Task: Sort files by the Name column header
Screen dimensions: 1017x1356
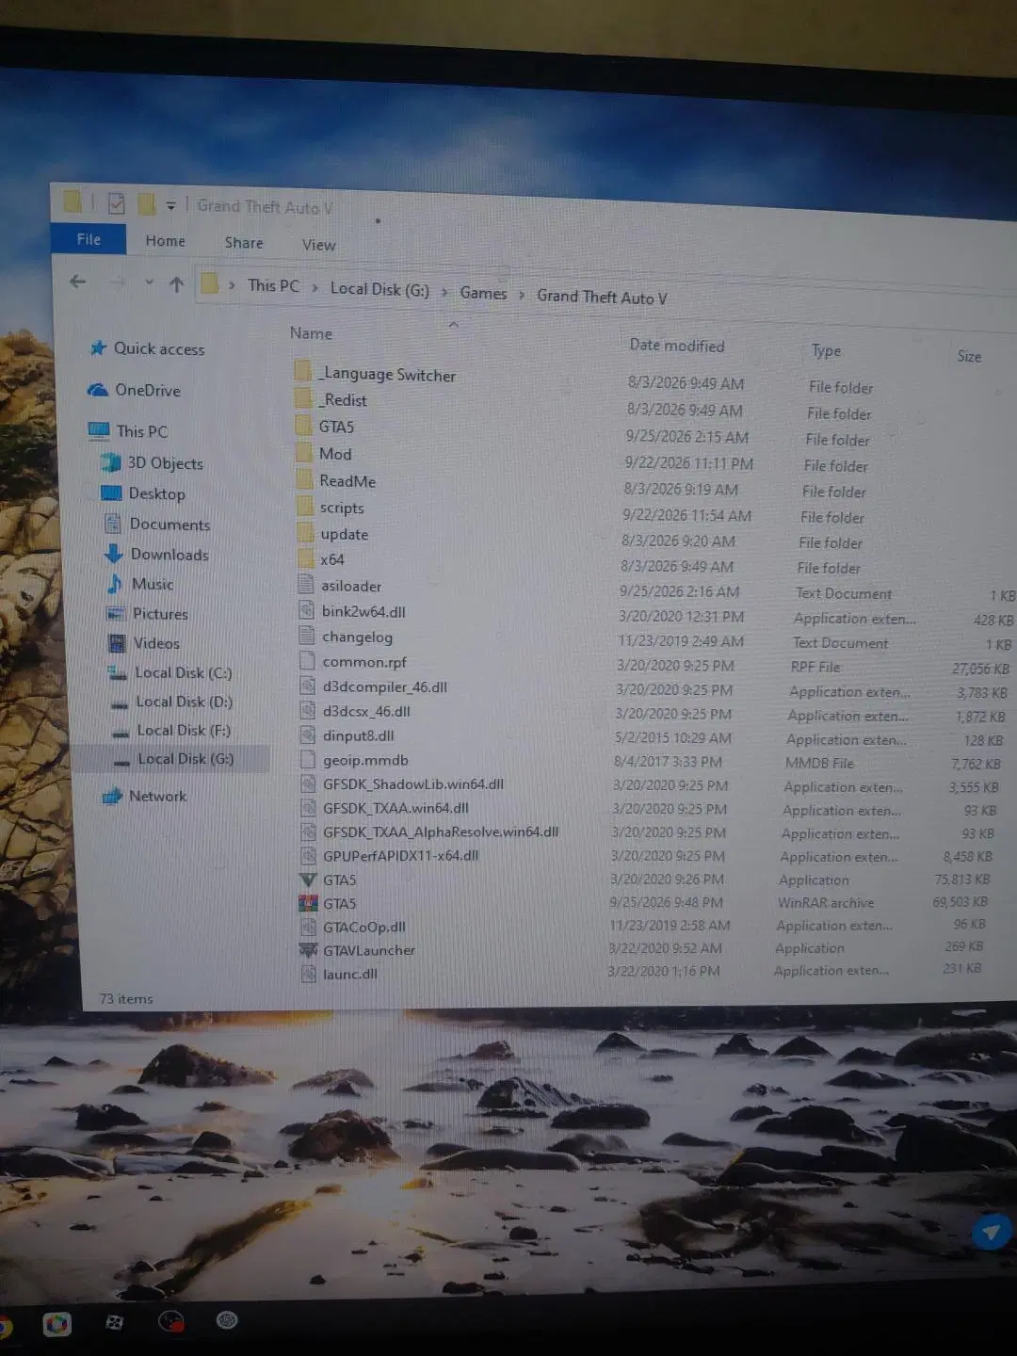Action: coord(311,333)
